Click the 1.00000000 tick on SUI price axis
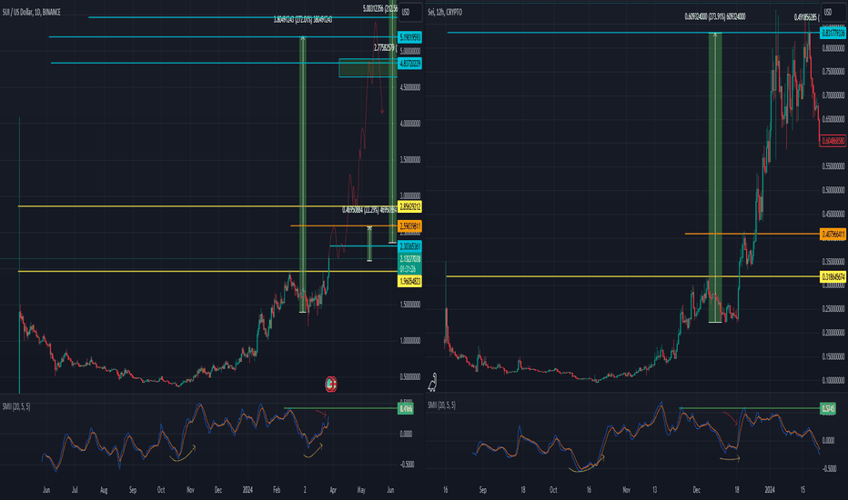This screenshot has height=500, width=848. [410, 341]
